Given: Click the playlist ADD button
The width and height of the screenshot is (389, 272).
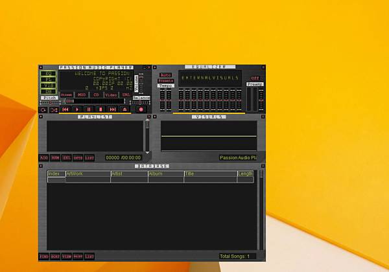Looking at the screenshot, I should pos(44,158).
